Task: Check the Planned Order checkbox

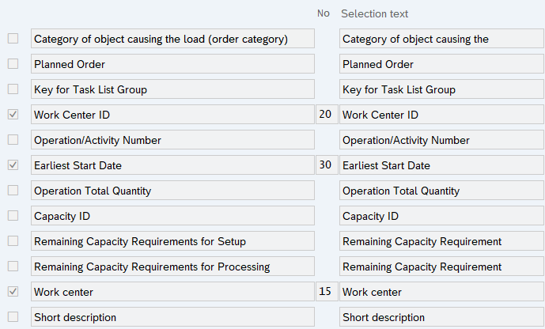Action: (x=13, y=64)
